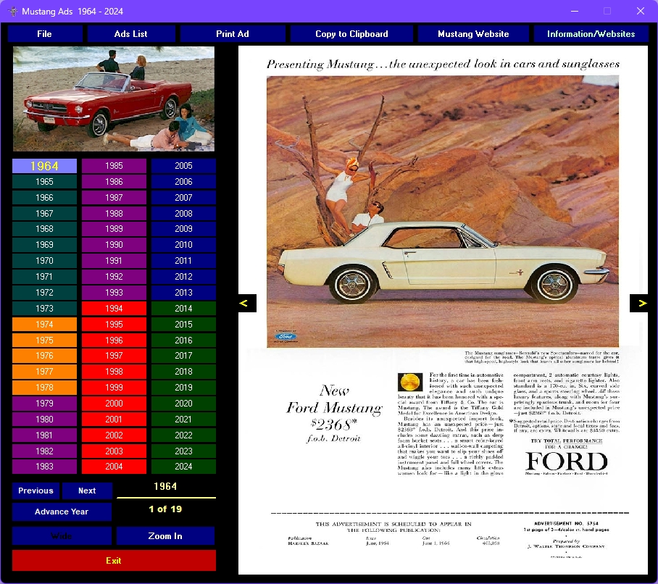Select year 2022

pos(184,435)
